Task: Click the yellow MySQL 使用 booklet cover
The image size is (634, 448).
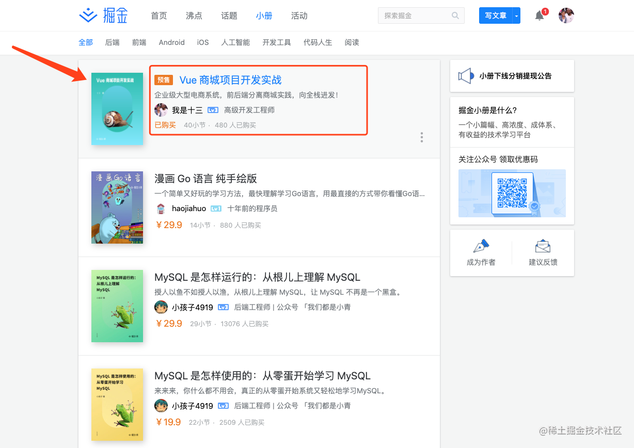Action: coord(117,405)
